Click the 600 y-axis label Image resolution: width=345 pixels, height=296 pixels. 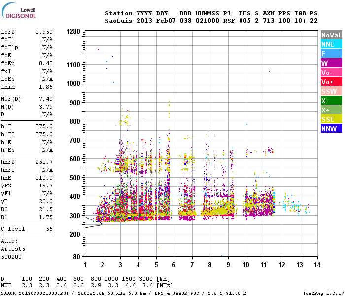click(x=75, y=159)
